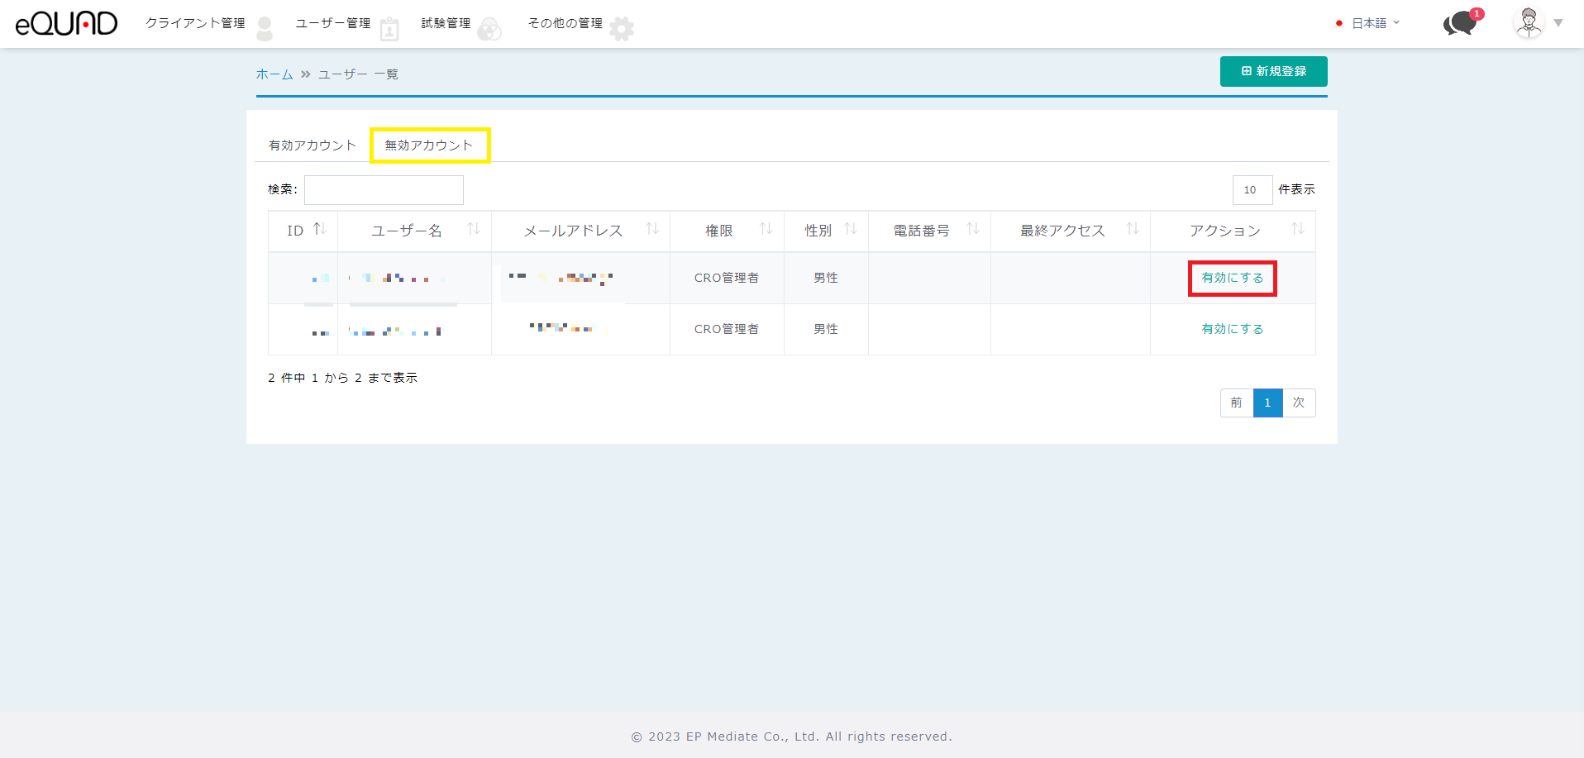Sort by 最終アクセス column arrows
Screen dimensions: 1584x758
[x=1133, y=230]
